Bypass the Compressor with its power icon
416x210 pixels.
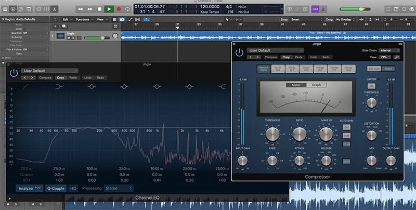[x=239, y=52]
